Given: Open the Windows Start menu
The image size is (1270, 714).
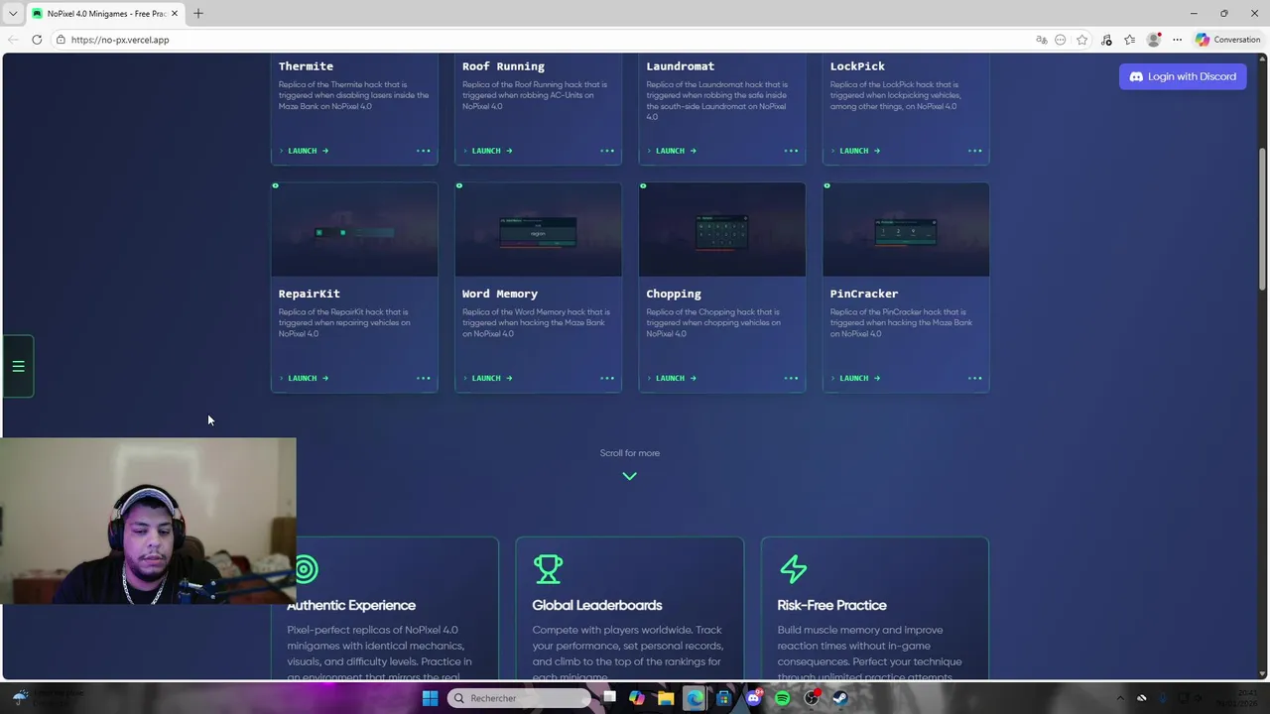Looking at the screenshot, I should pos(430,698).
